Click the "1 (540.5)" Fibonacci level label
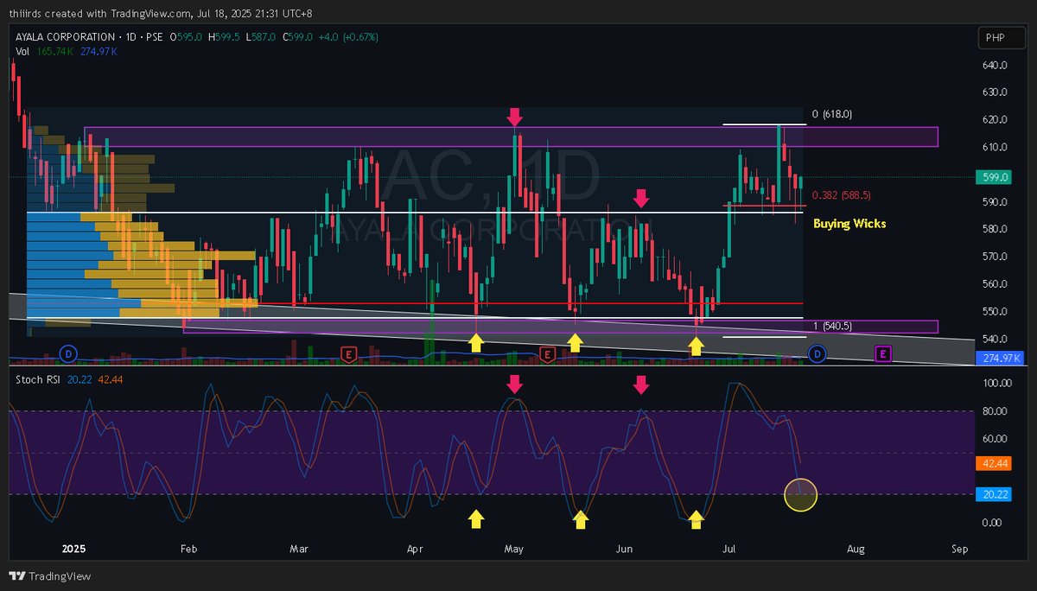 (x=833, y=326)
